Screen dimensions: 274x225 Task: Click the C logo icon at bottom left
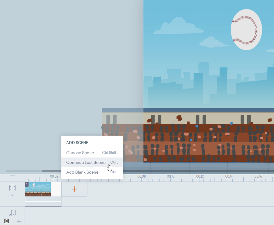click(6, 221)
